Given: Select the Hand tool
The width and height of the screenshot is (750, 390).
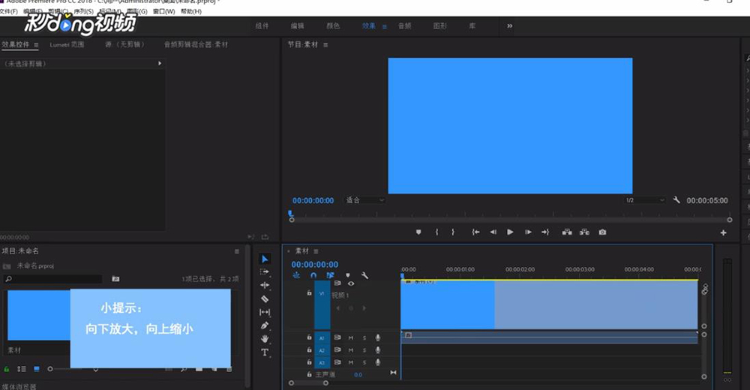Looking at the screenshot, I should [265, 339].
